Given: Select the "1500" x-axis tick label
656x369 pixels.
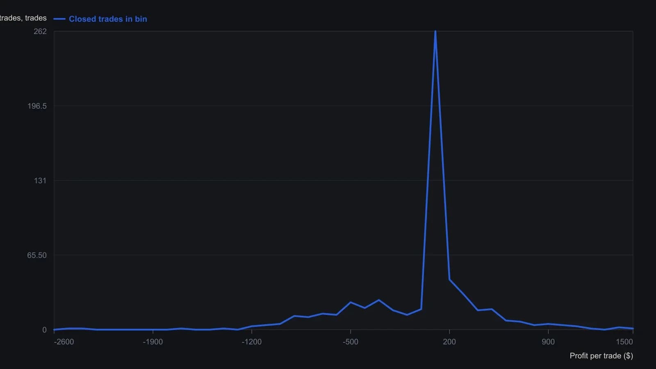Looking at the screenshot, I should pyautogui.click(x=624, y=342).
